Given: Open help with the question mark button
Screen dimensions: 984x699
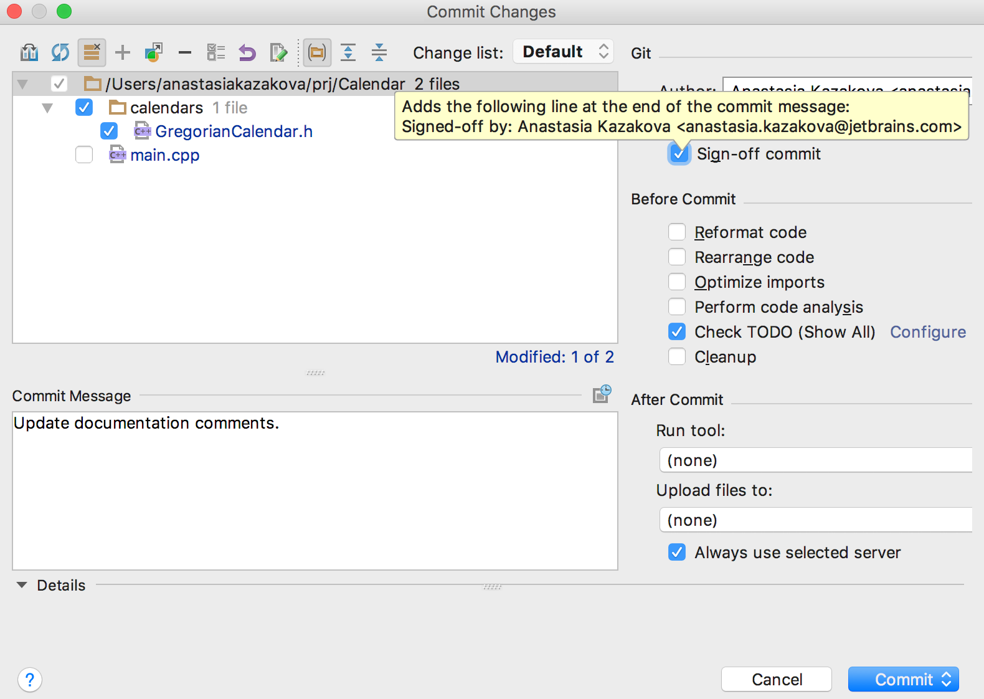Looking at the screenshot, I should (x=30, y=680).
